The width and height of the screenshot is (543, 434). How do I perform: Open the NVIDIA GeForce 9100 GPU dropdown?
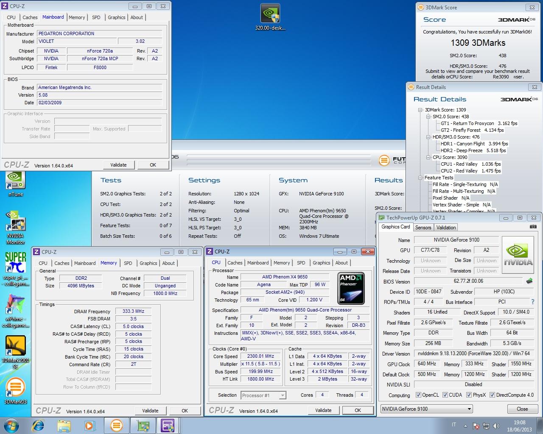(426, 409)
